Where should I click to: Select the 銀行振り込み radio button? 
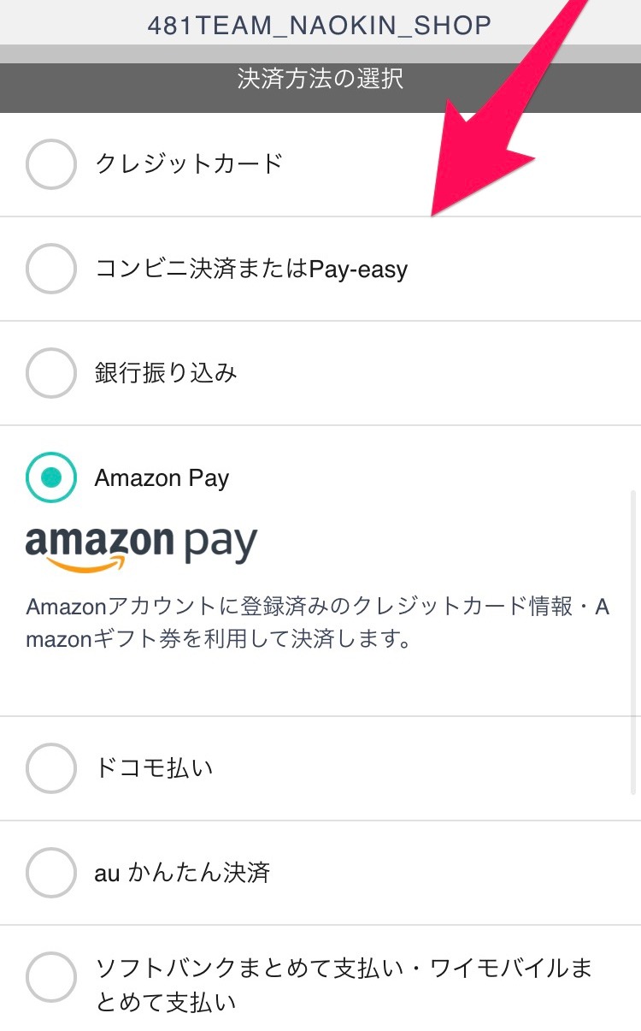tap(51, 373)
